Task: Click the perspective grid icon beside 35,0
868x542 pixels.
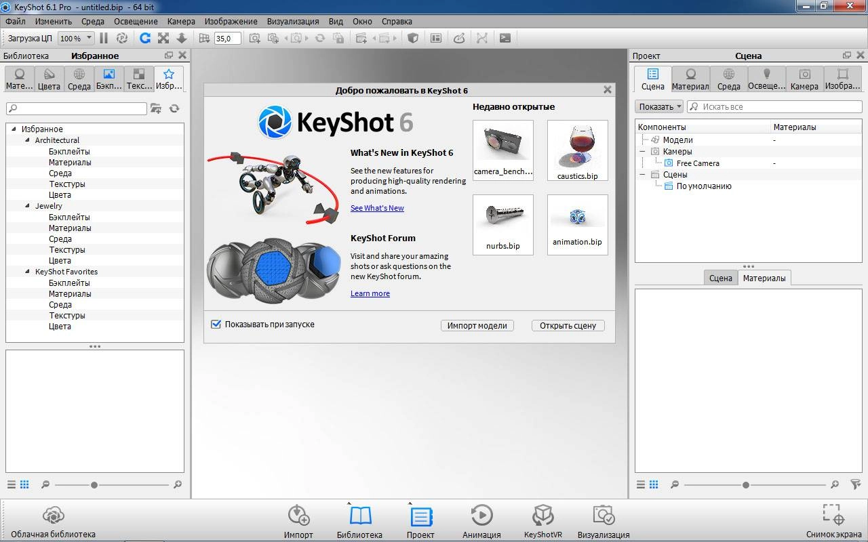Action: (205, 39)
